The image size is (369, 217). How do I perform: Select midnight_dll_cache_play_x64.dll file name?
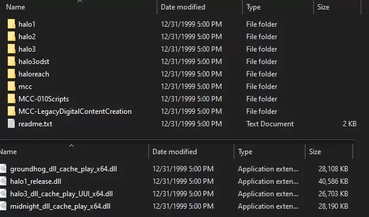point(61,206)
